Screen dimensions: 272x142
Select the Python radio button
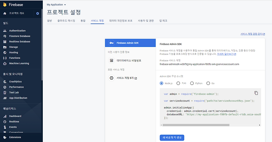(x=192, y=83)
